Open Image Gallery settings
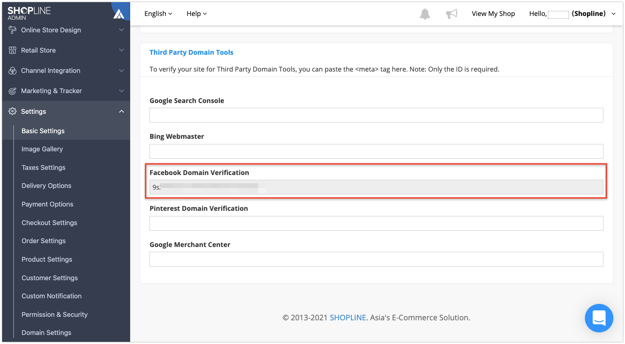625x344 pixels. point(42,149)
